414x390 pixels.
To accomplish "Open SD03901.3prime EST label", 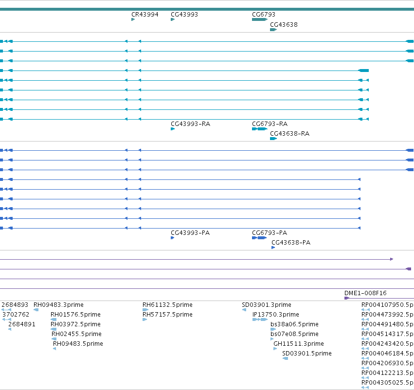I will click(267, 305).
